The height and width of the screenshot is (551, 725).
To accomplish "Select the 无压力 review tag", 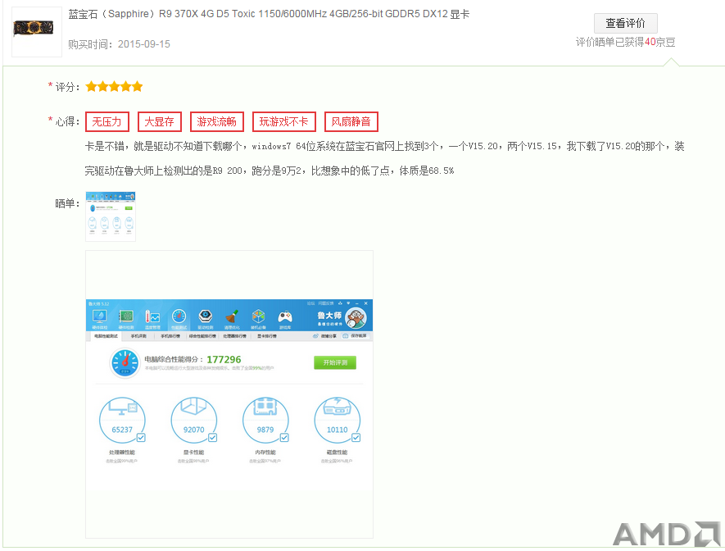I will [107, 121].
